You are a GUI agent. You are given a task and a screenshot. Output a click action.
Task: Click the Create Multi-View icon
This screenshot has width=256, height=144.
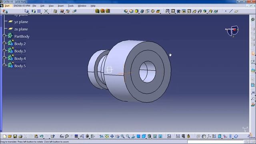[138, 136]
